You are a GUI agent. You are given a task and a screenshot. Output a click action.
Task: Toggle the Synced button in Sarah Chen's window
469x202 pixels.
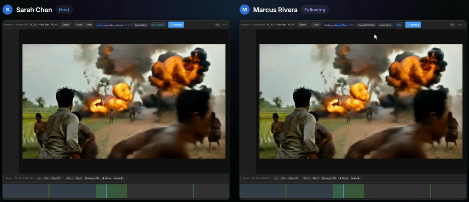coord(176,25)
